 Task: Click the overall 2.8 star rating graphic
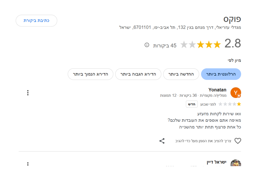pyautogui.click(x=201, y=45)
